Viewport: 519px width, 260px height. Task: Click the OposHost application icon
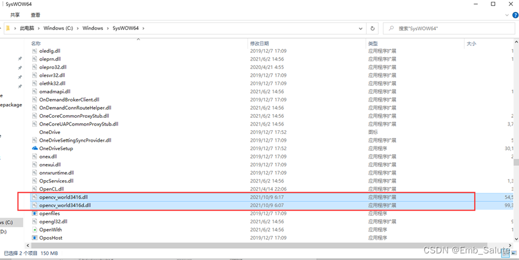tap(35, 238)
